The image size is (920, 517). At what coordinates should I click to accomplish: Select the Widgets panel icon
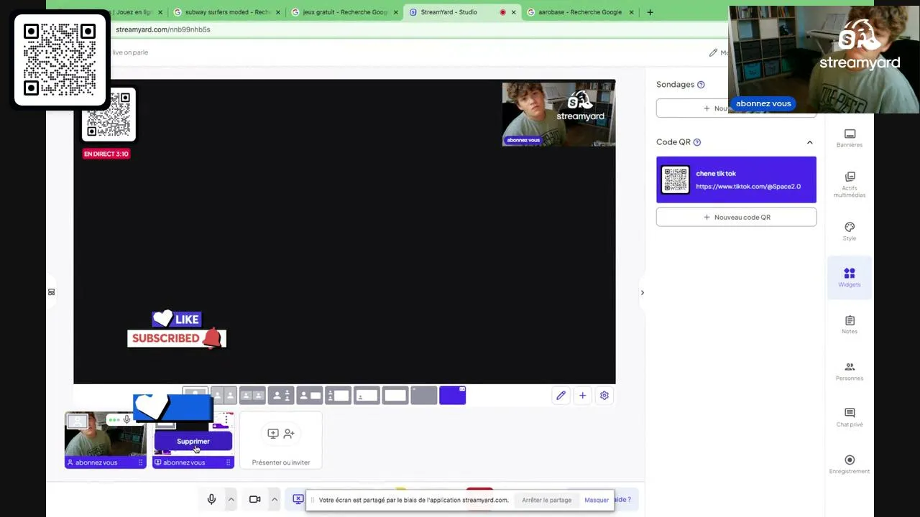[850, 277]
